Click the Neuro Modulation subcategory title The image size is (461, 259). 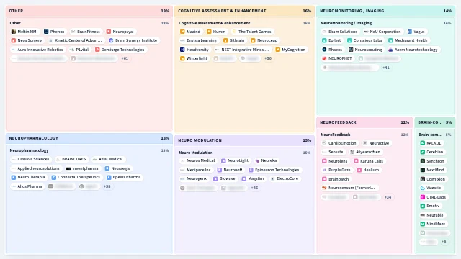pos(195,153)
